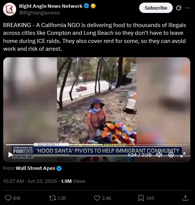Like the post with 2.4K likes
The height and width of the screenshot is (205, 195).
point(97,198)
